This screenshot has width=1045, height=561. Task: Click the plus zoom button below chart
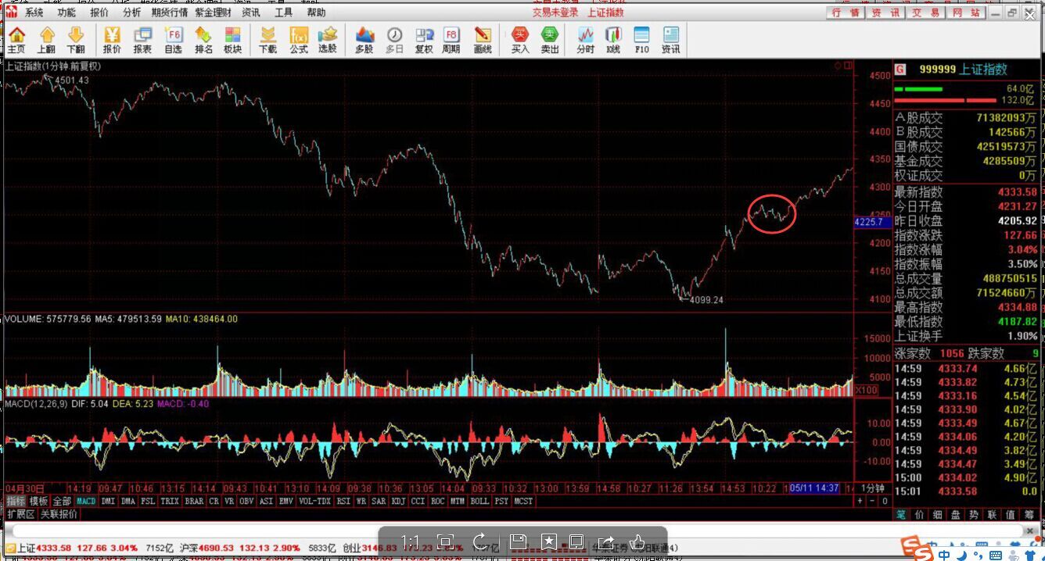[860, 501]
